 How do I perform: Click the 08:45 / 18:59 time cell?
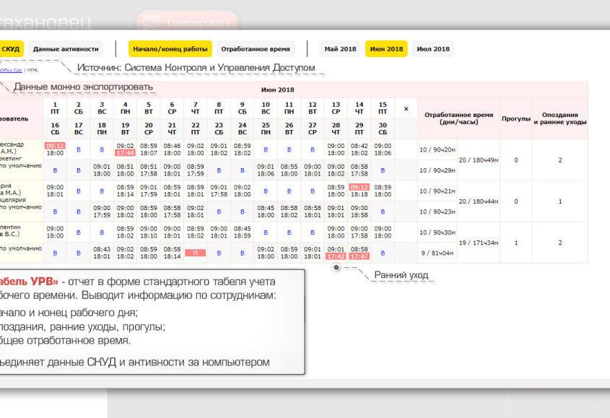[x=242, y=232]
